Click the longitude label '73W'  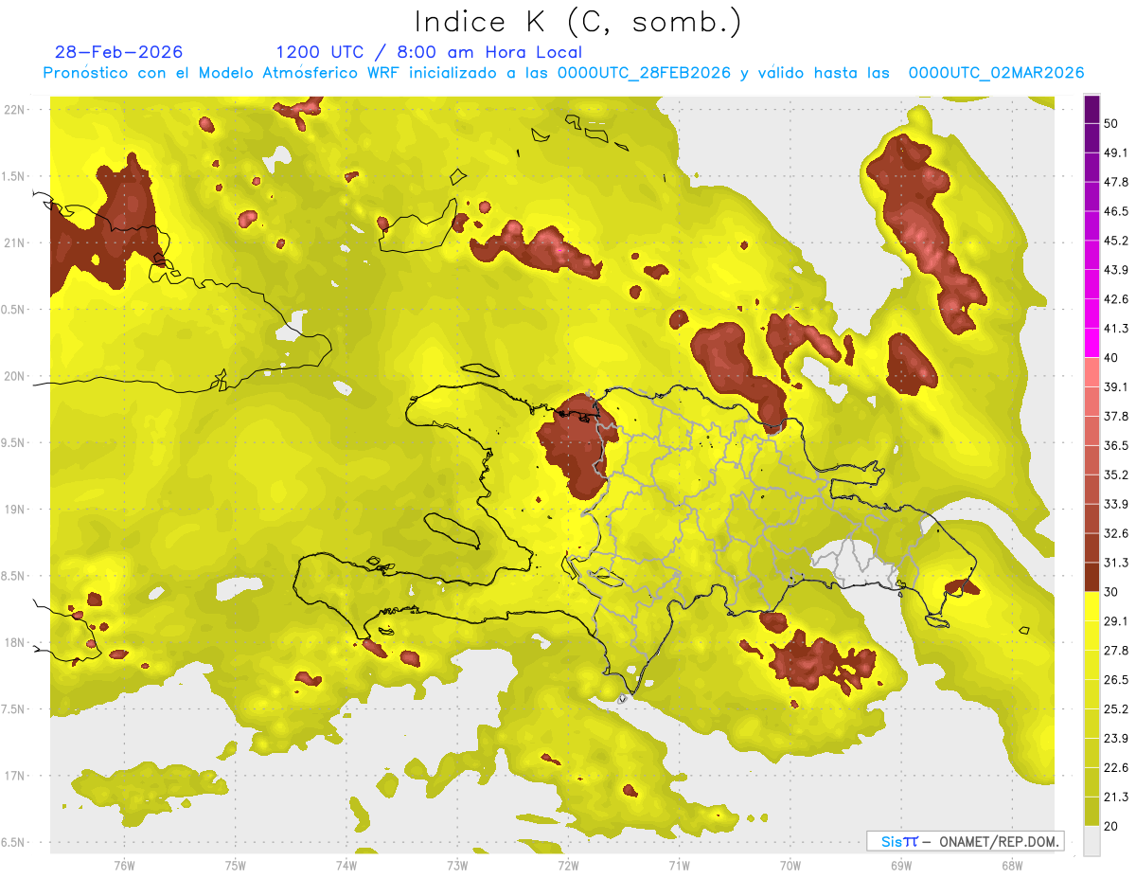[457, 865]
